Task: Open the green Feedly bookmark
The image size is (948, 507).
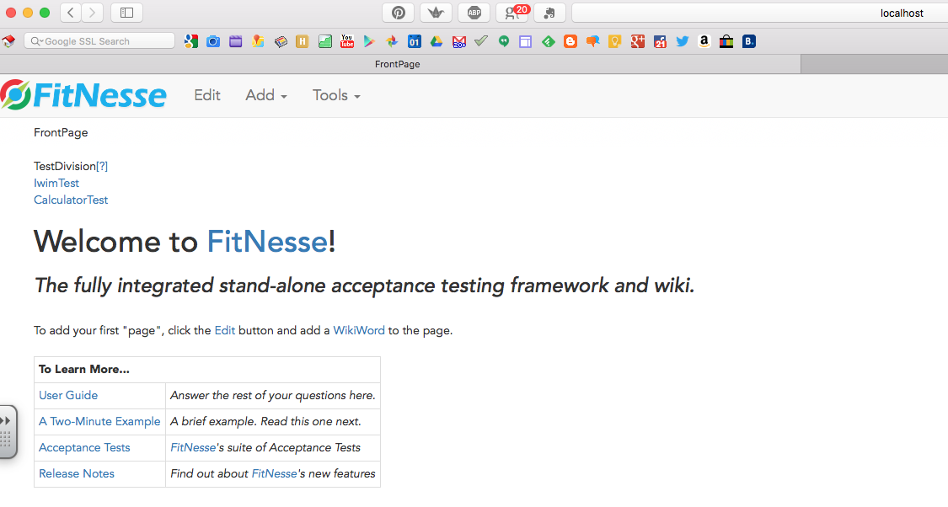Action: [x=549, y=41]
